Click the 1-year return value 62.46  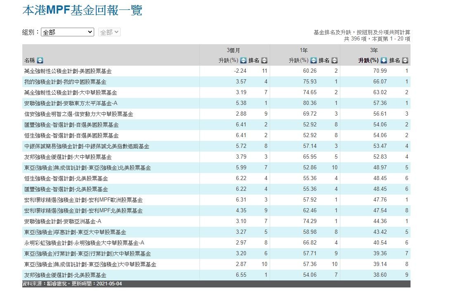coord(310,211)
